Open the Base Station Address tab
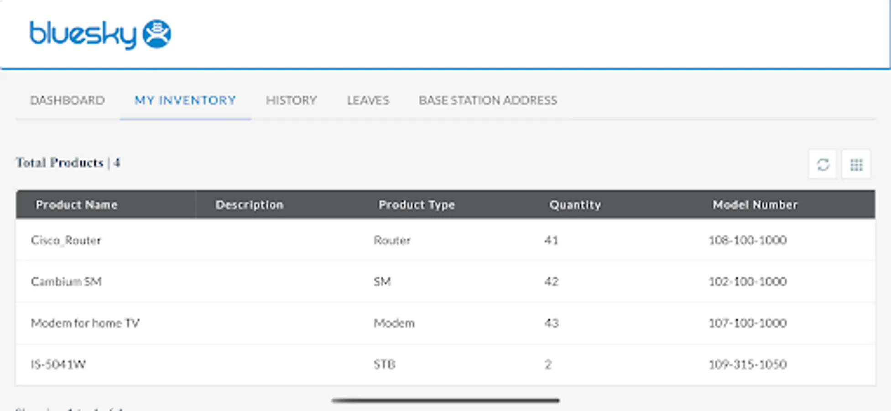891x411 pixels. click(488, 100)
